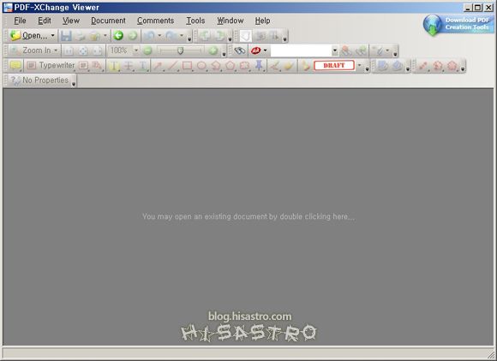Expand the Zoom In tool dropdown

coord(56,50)
